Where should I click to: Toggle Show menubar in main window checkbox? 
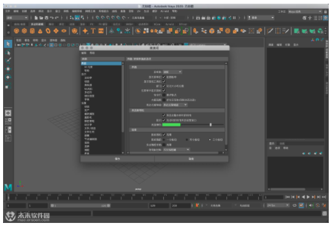tap(164, 77)
